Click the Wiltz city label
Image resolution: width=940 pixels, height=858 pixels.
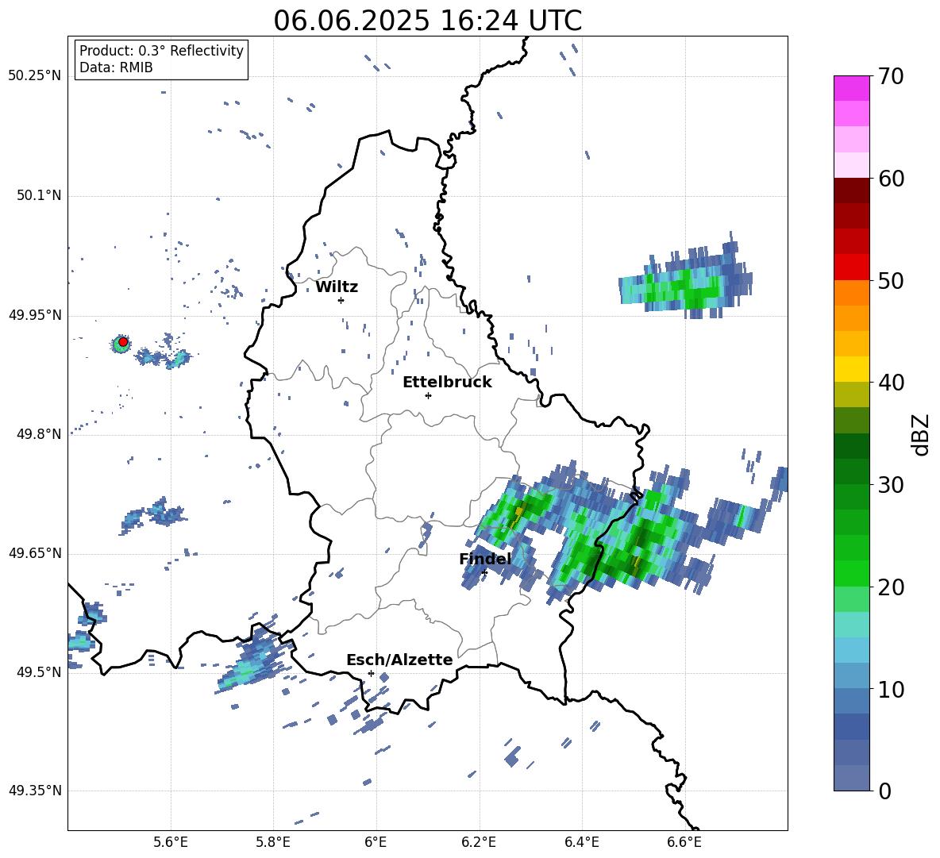click(337, 287)
